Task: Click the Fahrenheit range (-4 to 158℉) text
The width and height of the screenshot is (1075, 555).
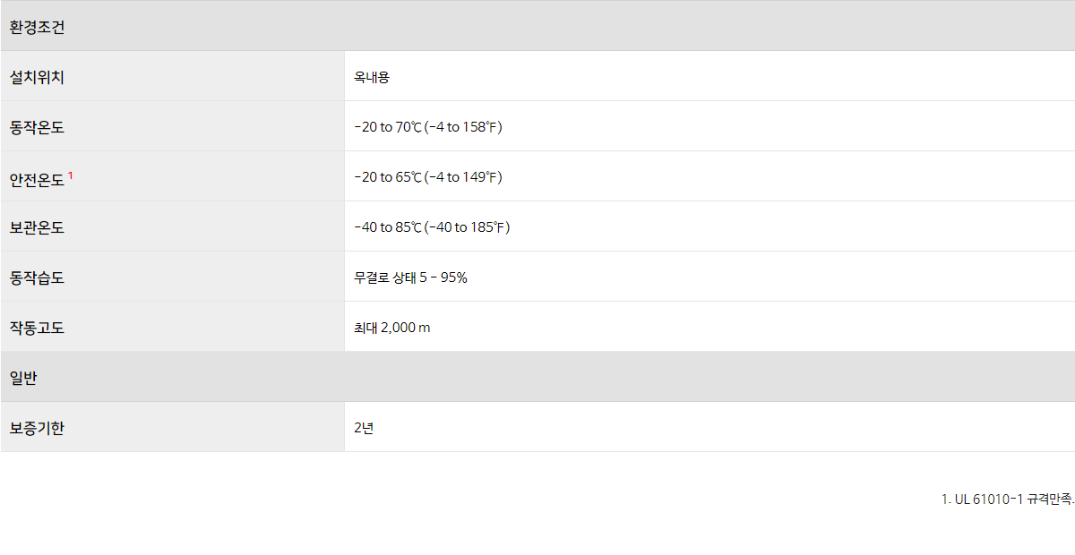Action: click(x=463, y=127)
